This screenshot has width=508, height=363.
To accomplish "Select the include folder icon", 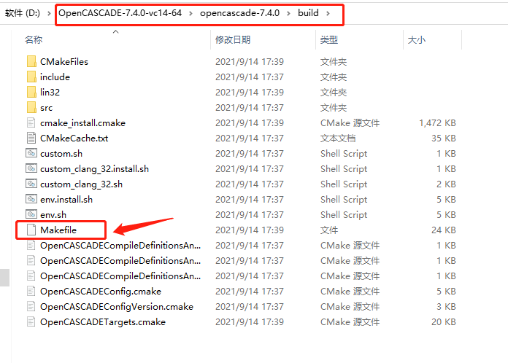I will coord(31,77).
